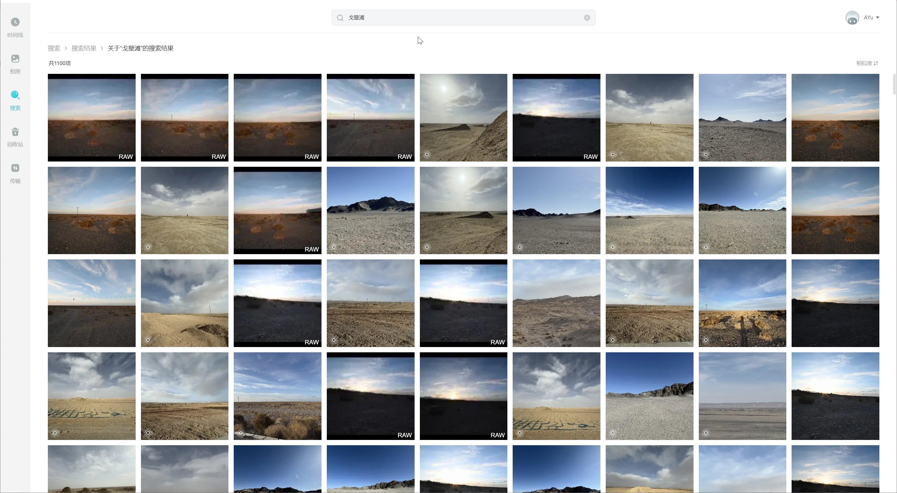Open bottom-row seventh stormy cloud thumbnail
This screenshot has width=897, height=493.
pyautogui.click(x=649, y=469)
